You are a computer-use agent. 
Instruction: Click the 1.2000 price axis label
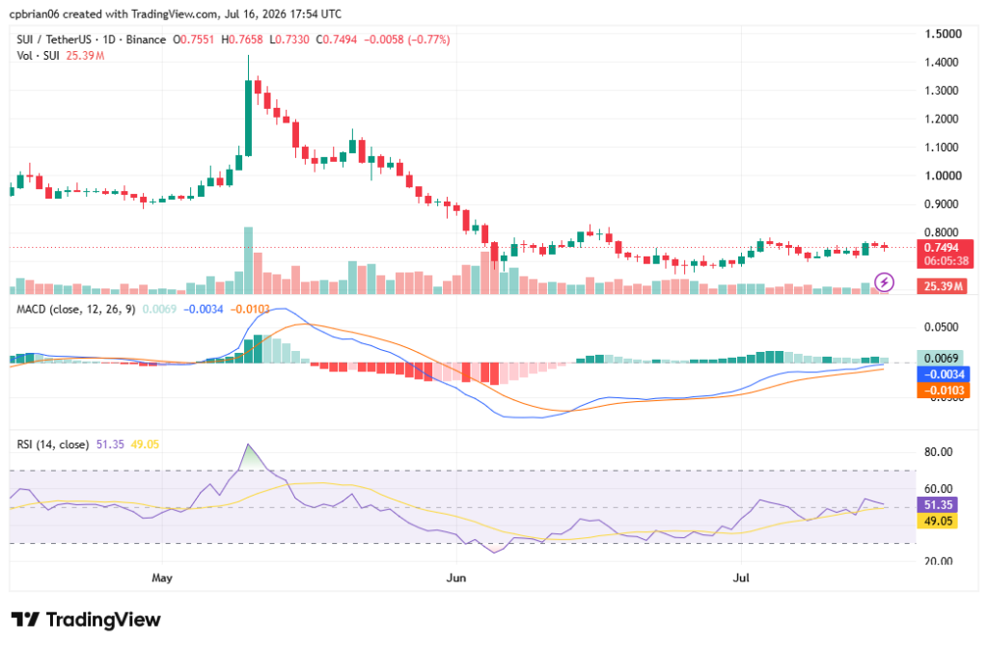(942, 119)
